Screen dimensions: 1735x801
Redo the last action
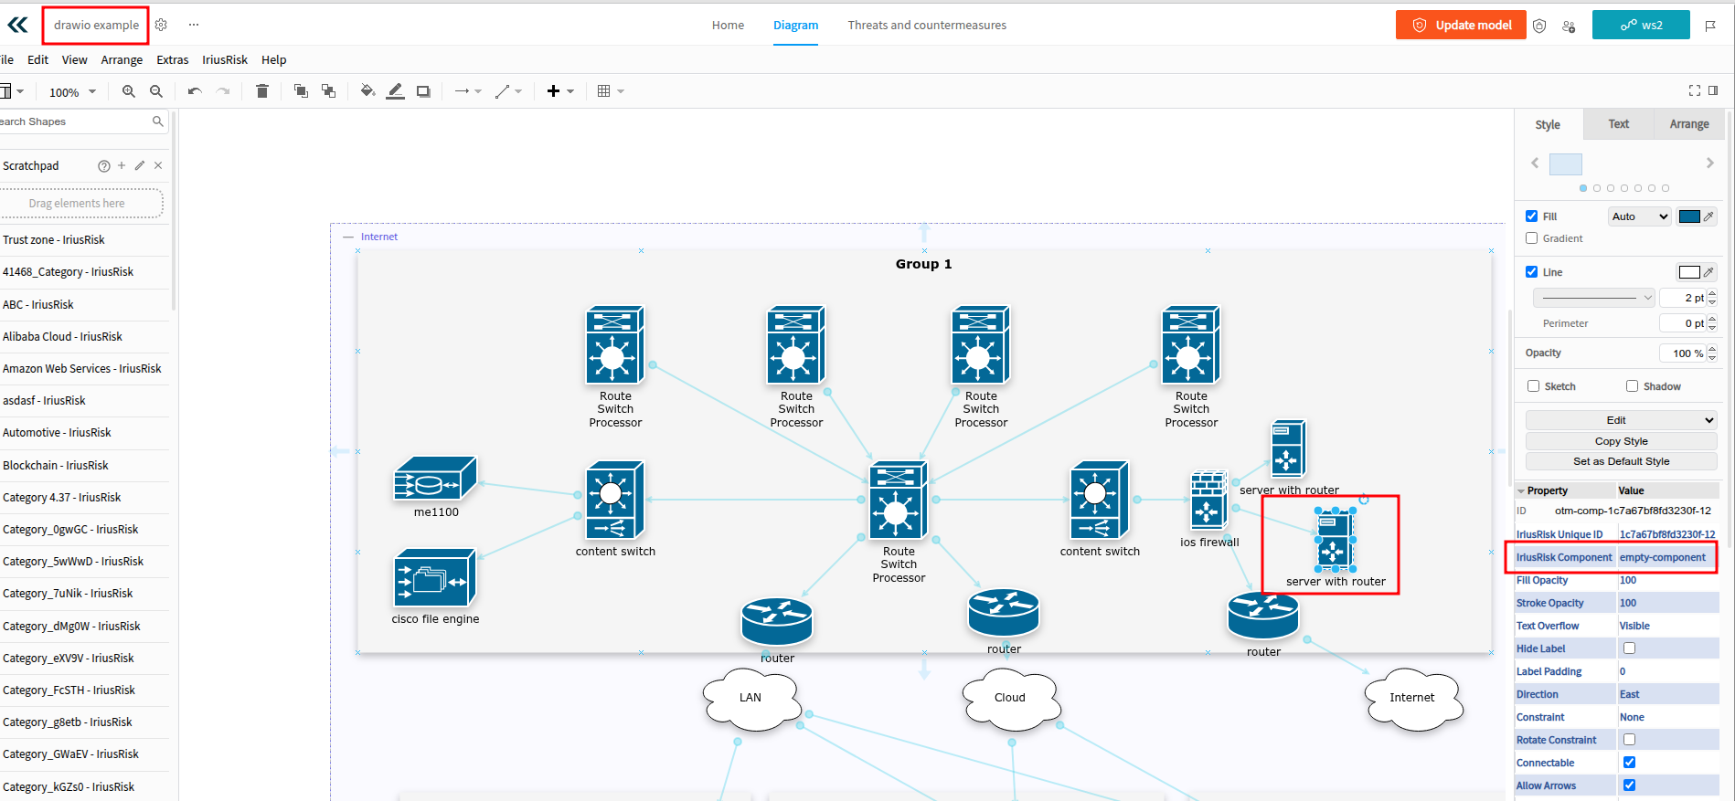pos(222,91)
